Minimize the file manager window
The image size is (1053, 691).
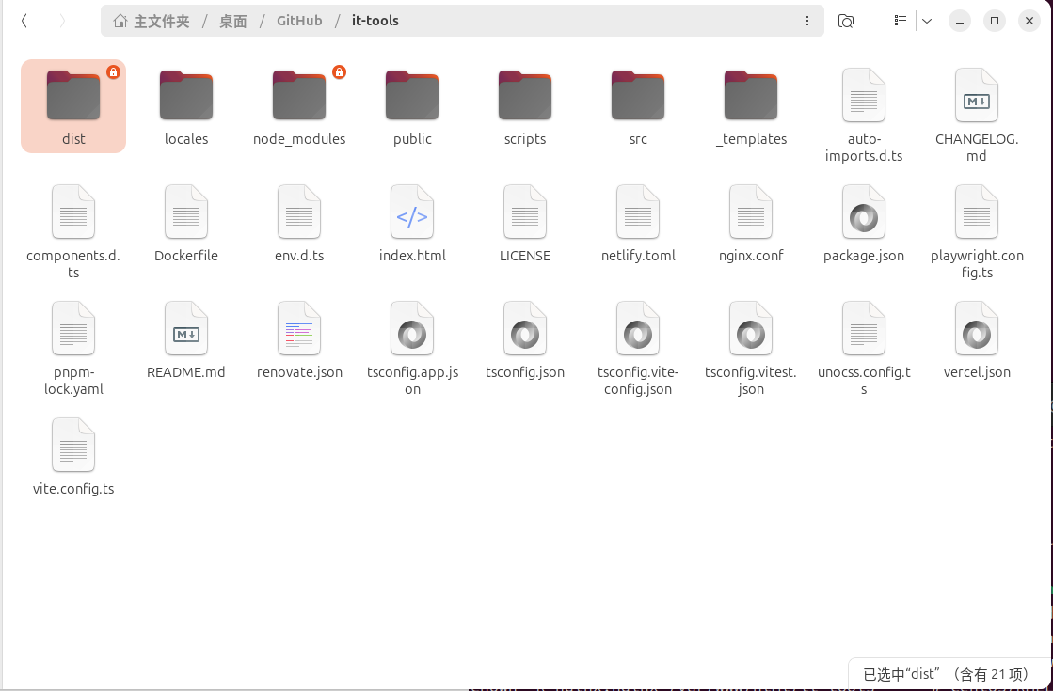tap(960, 21)
